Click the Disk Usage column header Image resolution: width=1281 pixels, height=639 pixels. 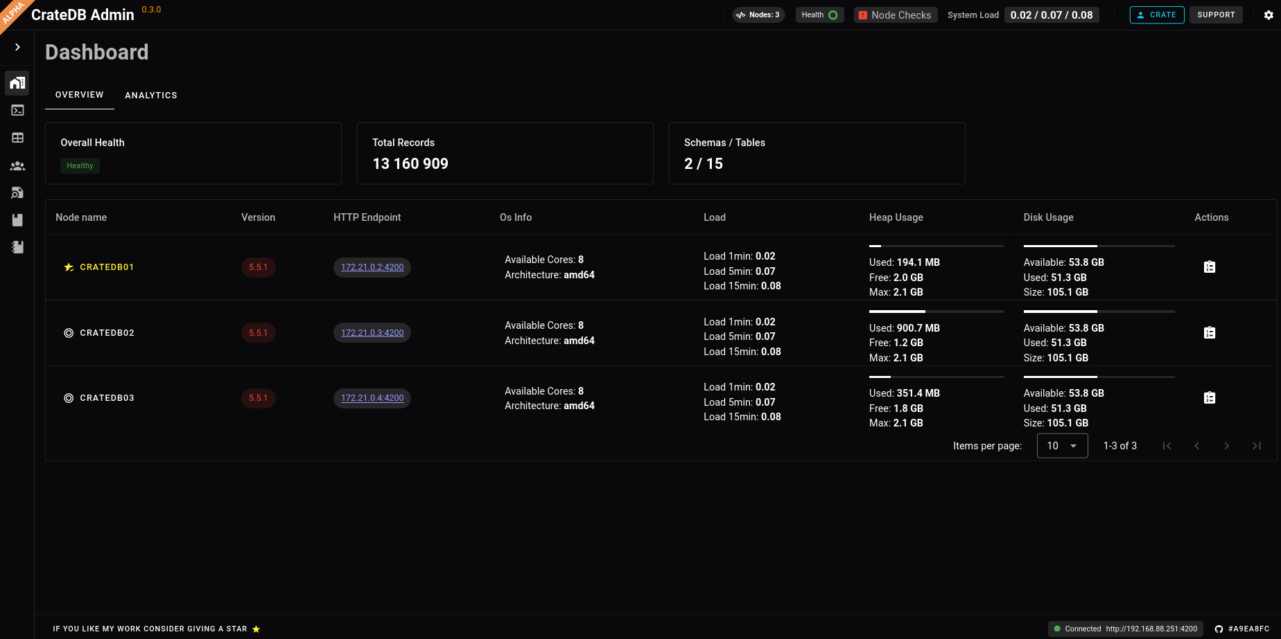click(1049, 217)
